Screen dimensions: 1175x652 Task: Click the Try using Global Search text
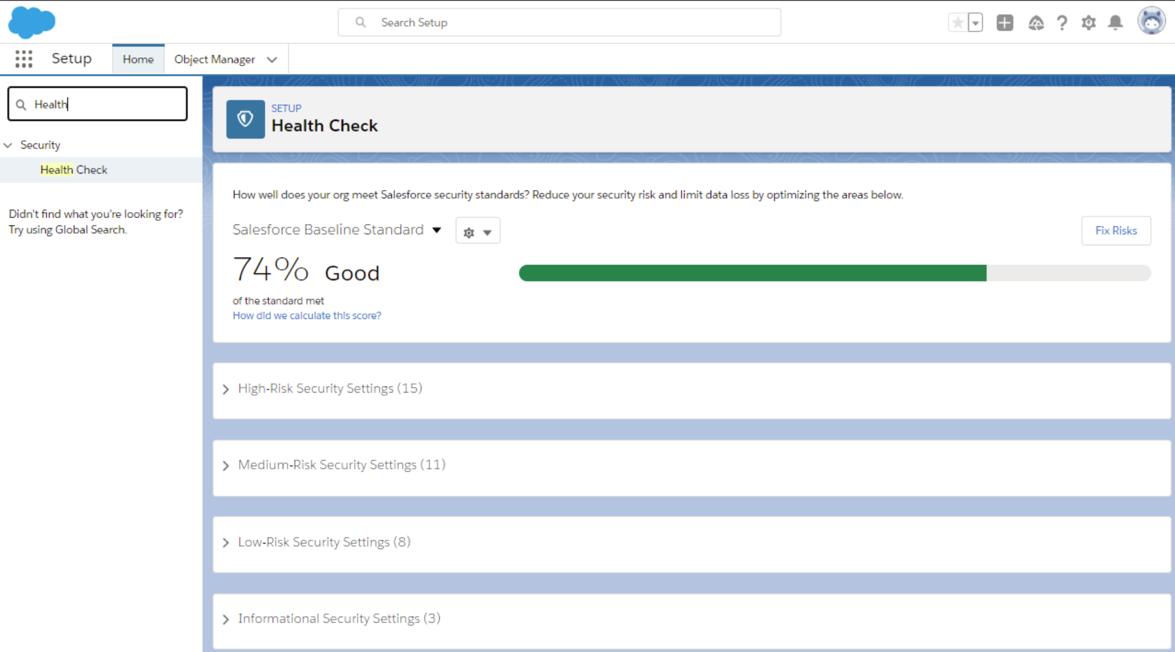pos(67,230)
